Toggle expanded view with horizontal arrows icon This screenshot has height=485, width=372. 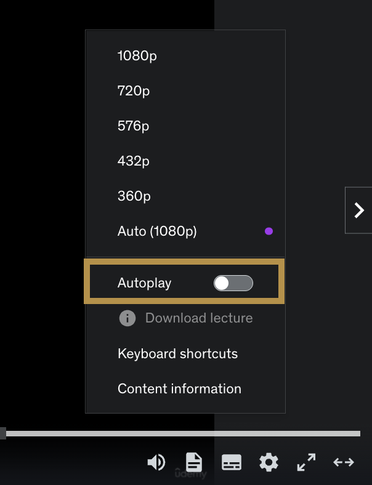pos(344,462)
